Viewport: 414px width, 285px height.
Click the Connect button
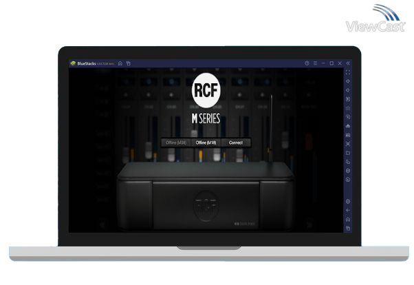(236, 142)
